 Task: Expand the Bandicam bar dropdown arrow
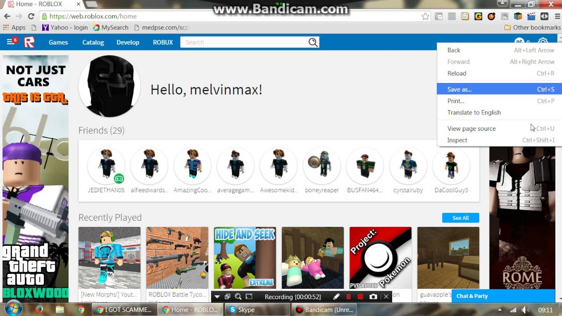tap(217, 297)
